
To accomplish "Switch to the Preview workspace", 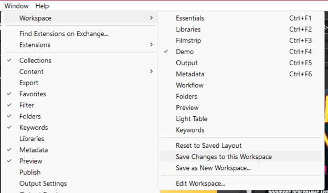I will click(241, 108).
